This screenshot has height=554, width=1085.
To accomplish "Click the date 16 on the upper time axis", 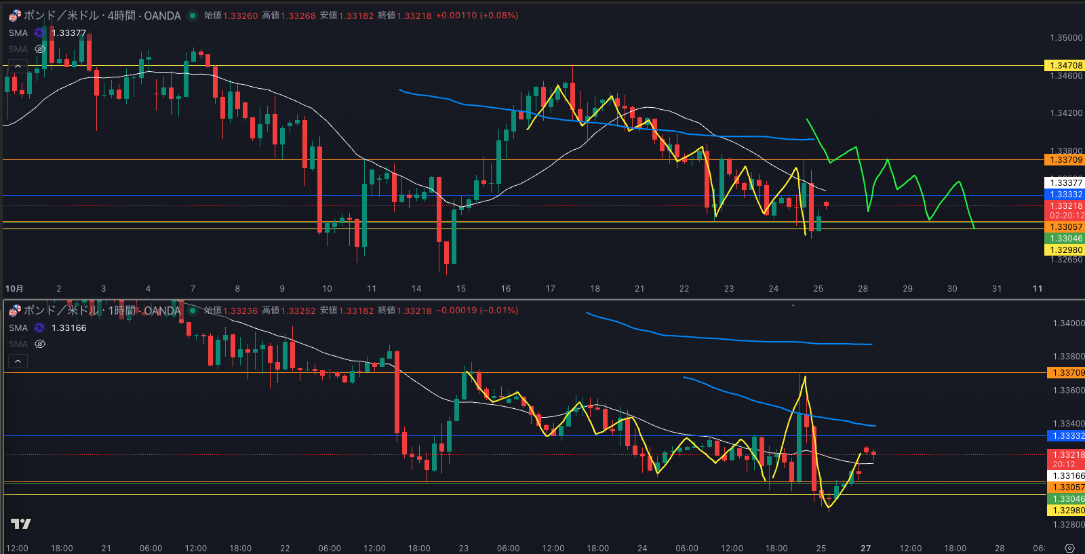I will pos(506,288).
